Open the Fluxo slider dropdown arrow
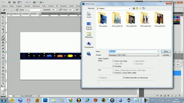Viewport: 184px width, 103px height. click(x=74, y=10)
